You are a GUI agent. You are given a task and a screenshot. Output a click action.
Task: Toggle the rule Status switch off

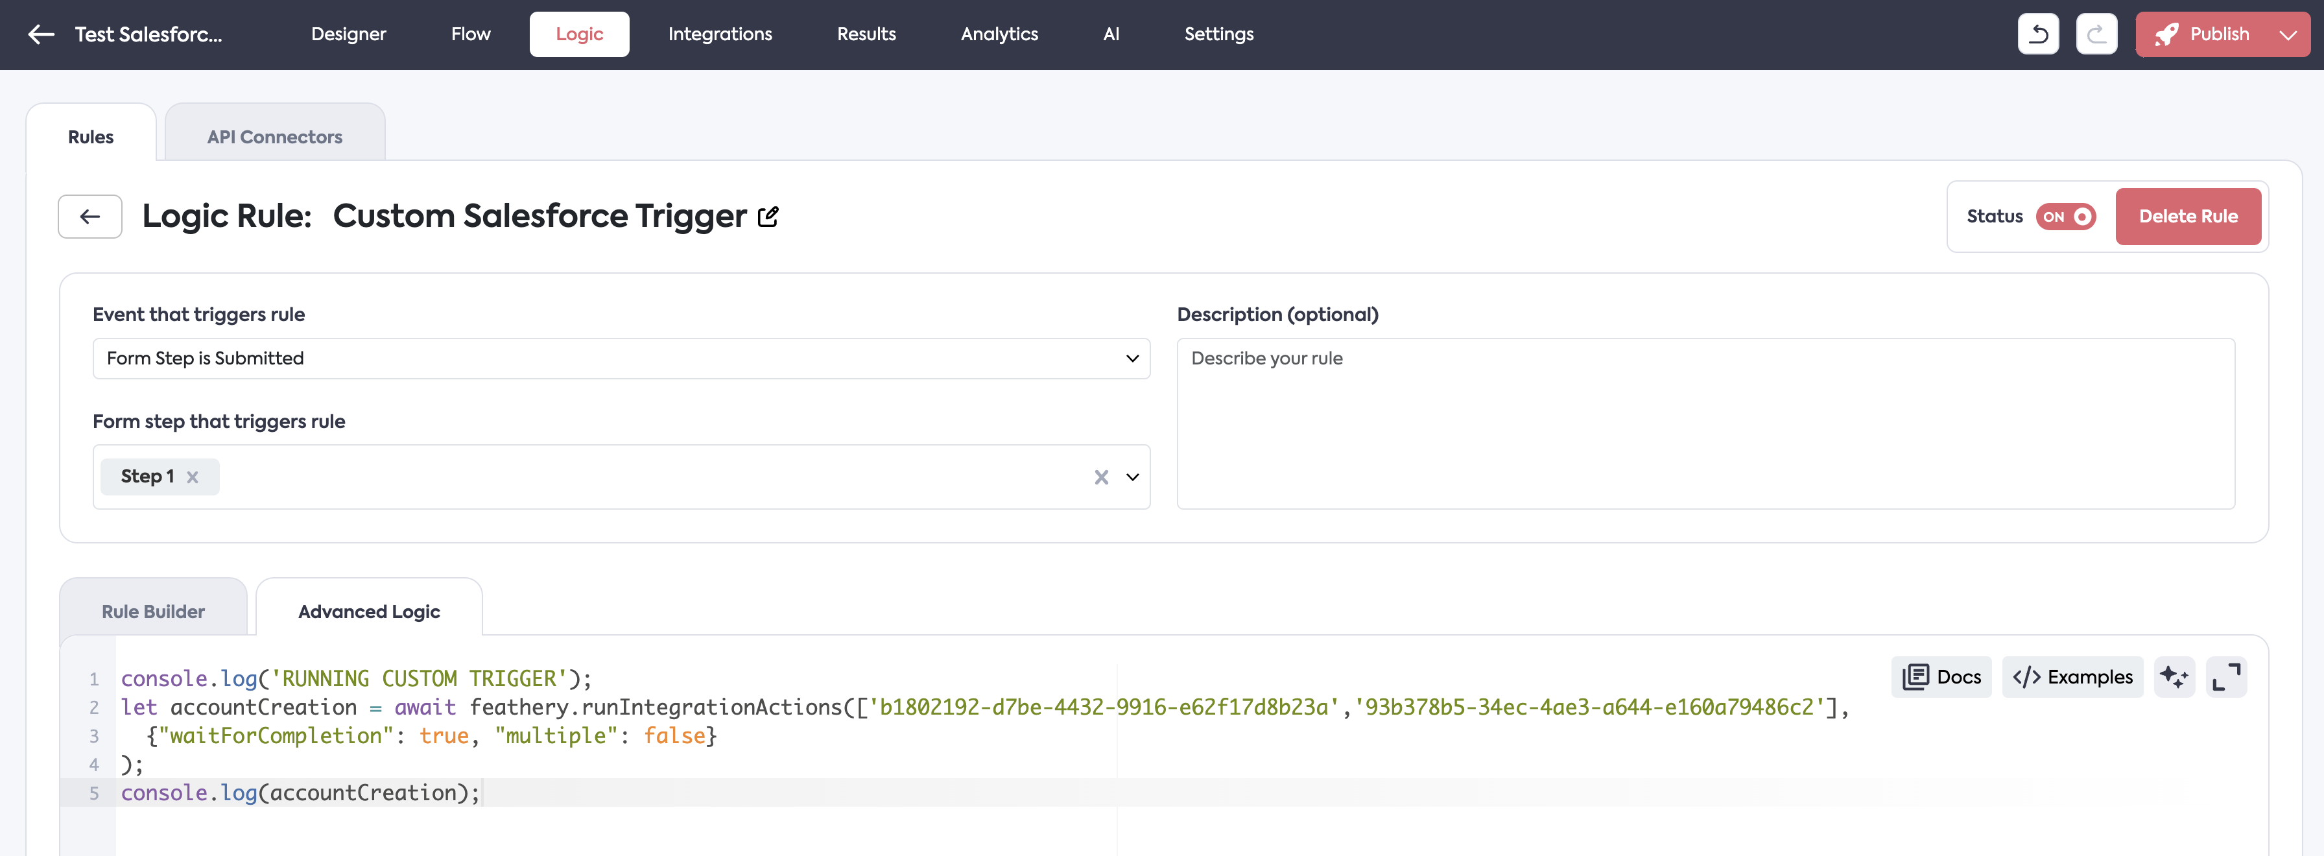(x=2065, y=217)
